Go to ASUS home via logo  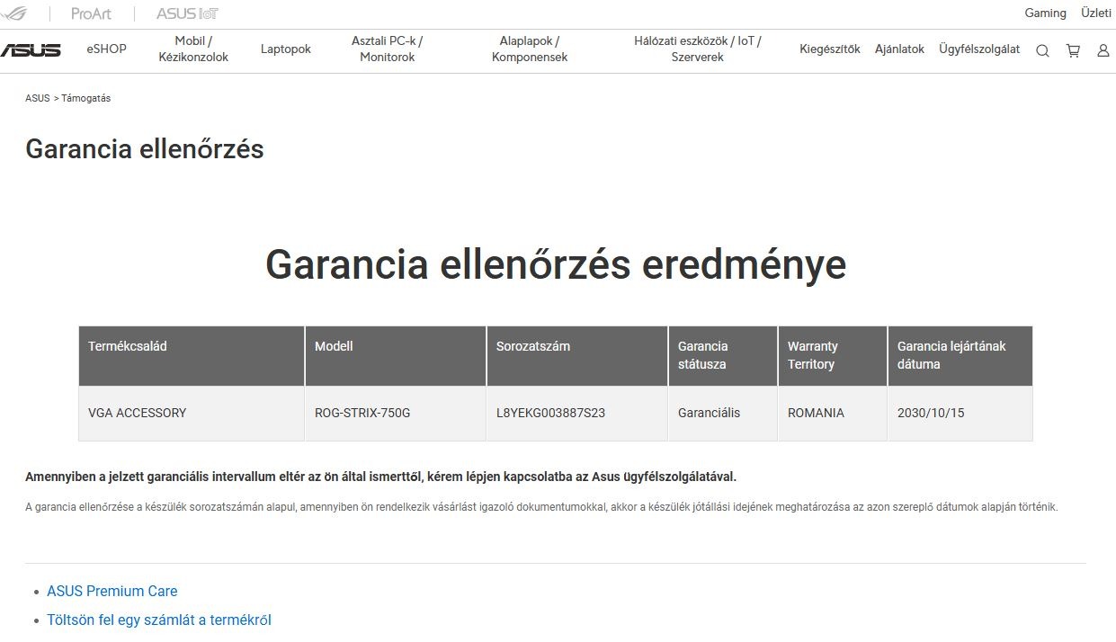coord(31,50)
